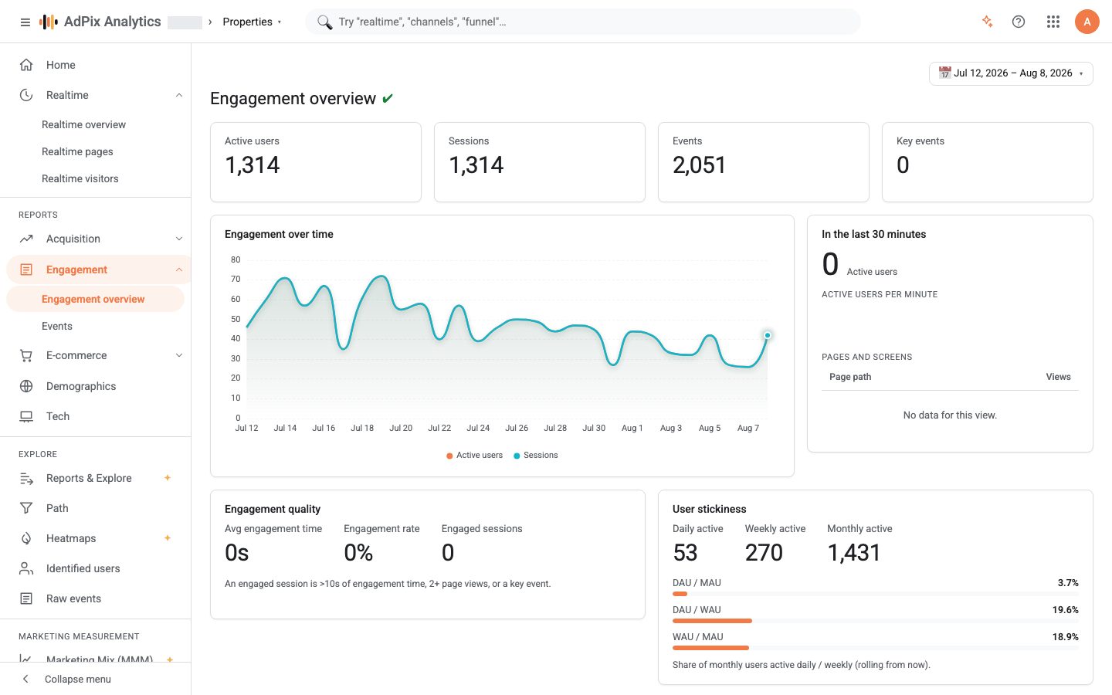The image size is (1112, 695).
Task: Open the apps grid launcher
Action: click(x=1053, y=22)
